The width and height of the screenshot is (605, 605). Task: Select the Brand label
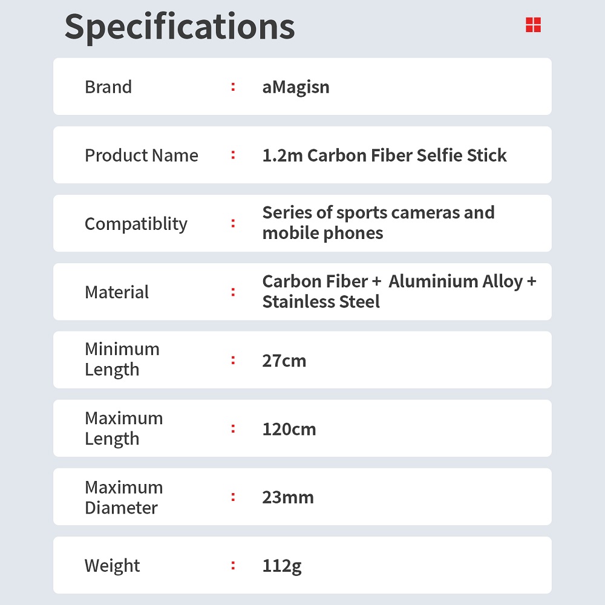point(108,87)
